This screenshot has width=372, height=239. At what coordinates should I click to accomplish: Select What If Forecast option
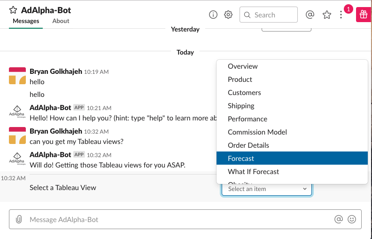[x=253, y=172]
